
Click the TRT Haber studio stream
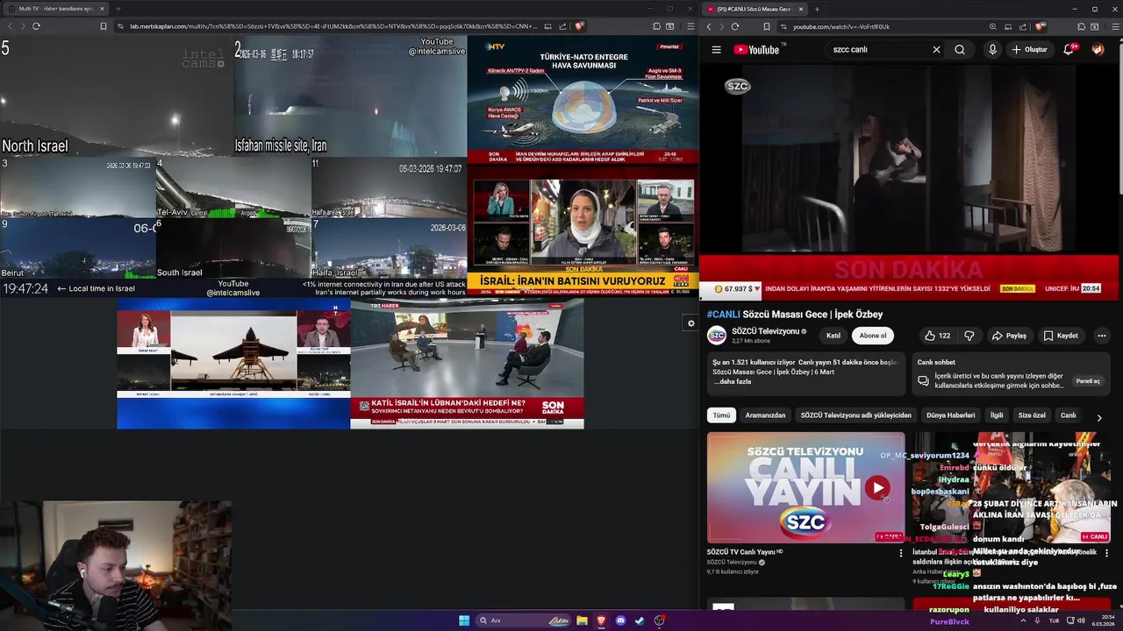(x=467, y=364)
